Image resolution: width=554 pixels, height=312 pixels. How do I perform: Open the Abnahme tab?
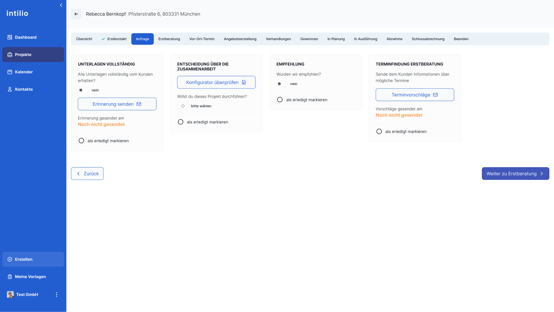click(x=395, y=39)
